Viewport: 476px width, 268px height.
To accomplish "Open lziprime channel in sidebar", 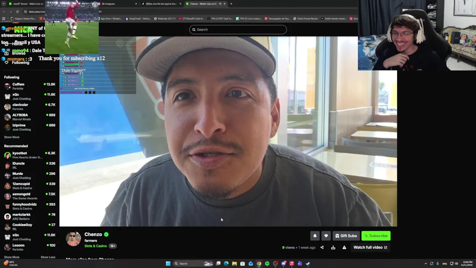I will click(30, 127).
